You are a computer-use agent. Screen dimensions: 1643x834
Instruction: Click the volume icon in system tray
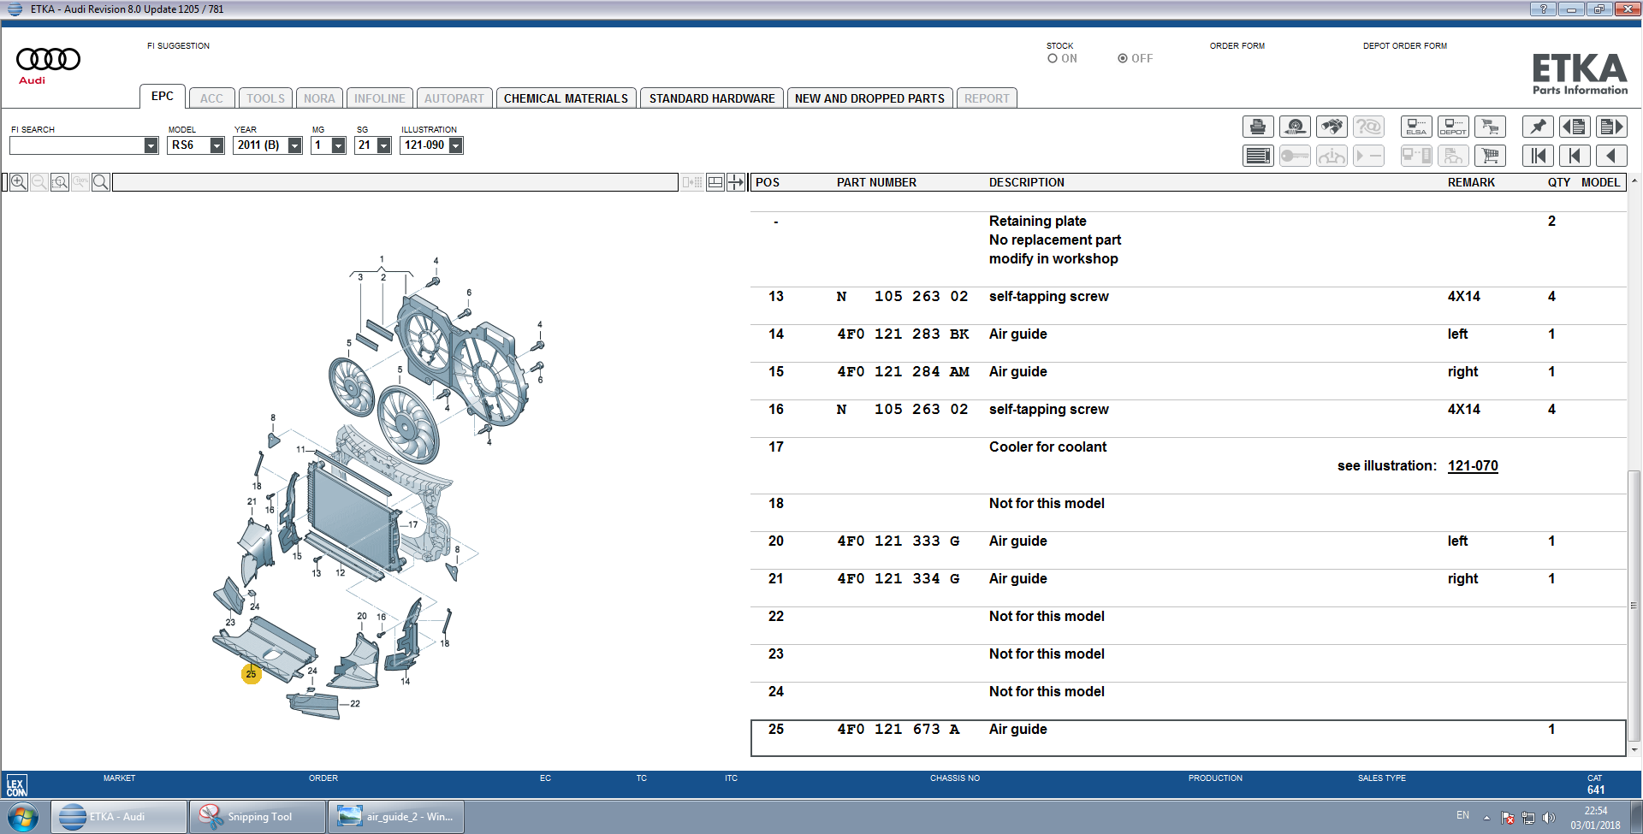click(x=1549, y=818)
